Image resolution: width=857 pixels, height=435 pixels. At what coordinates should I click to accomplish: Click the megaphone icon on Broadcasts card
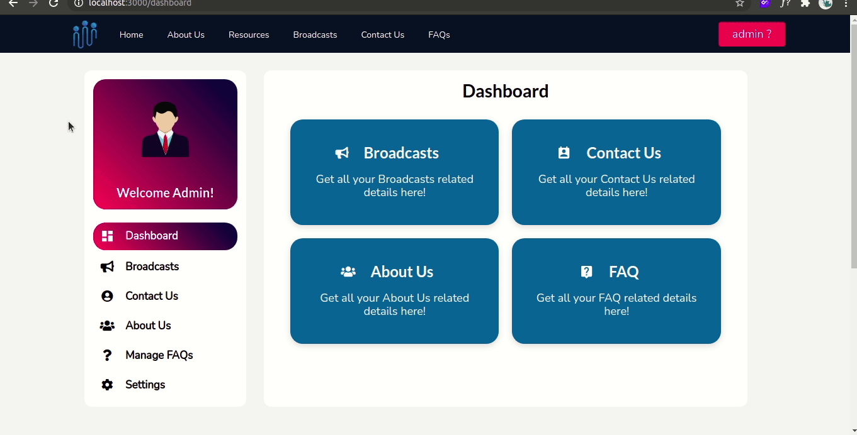[x=342, y=153]
